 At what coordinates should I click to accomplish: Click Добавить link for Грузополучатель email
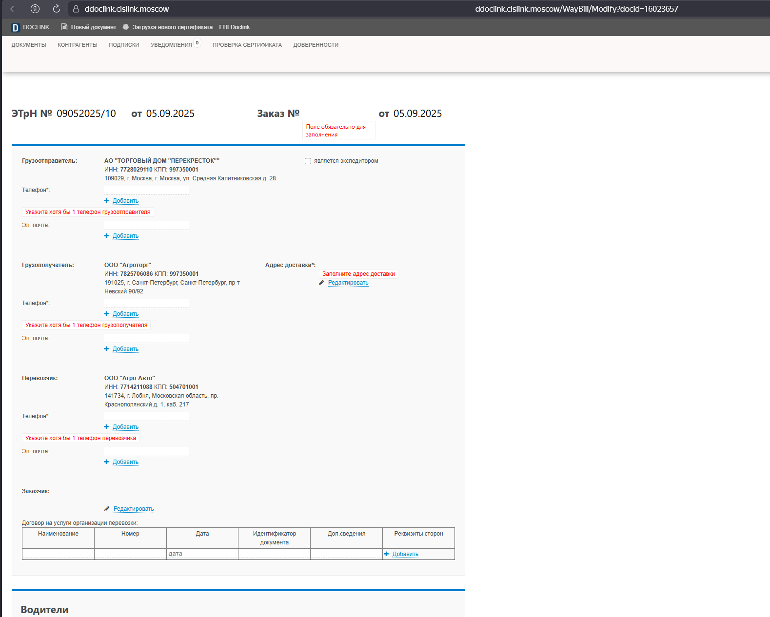coord(126,349)
